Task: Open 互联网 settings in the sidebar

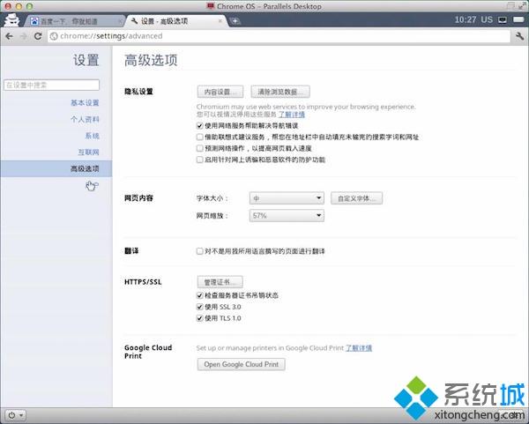Action: click(x=88, y=152)
